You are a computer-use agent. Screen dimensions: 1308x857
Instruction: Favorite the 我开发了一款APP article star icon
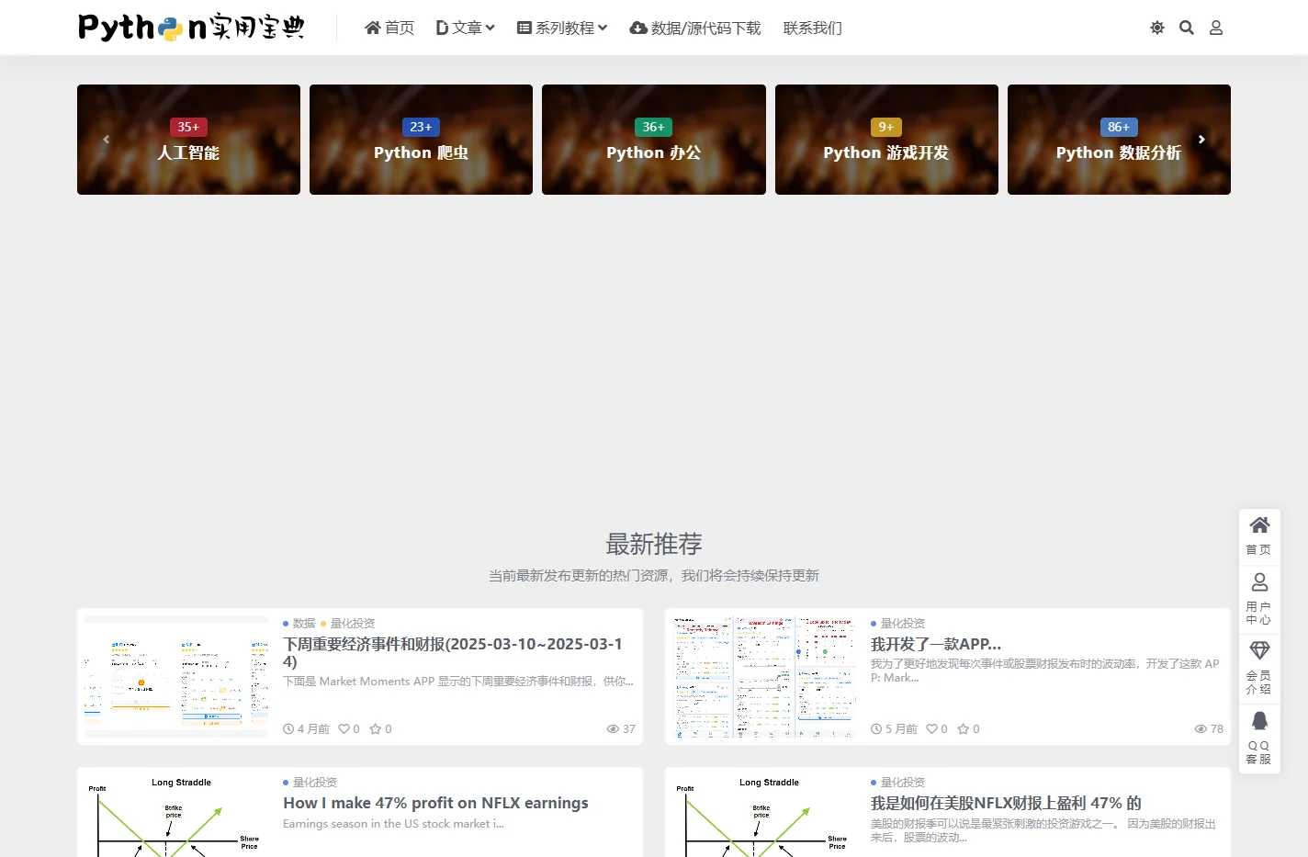pyautogui.click(x=963, y=728)
